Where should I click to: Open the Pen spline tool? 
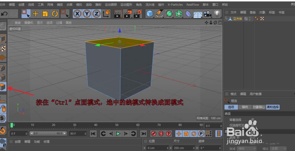[160, 14]
